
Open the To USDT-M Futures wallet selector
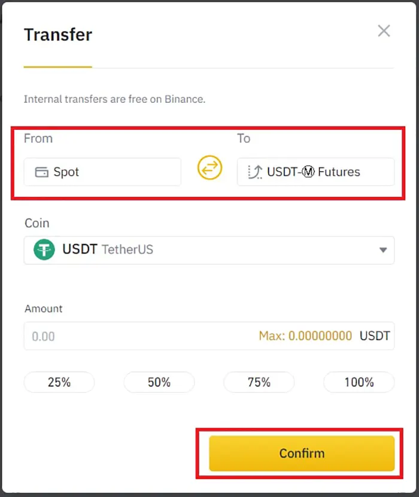(315, 172)
